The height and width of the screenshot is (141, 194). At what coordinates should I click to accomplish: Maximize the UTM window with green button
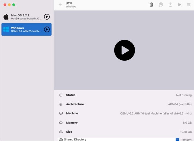tap(14, 5)
